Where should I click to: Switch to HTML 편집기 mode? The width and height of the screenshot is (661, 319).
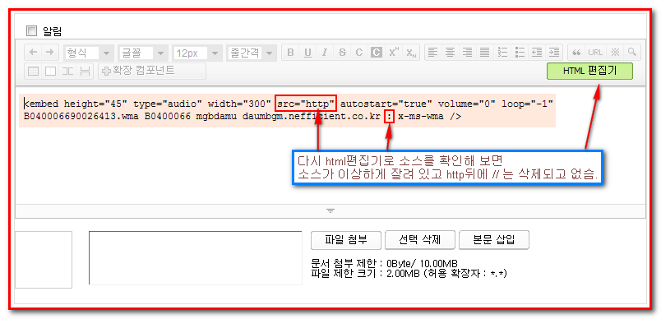coord(589,72)
